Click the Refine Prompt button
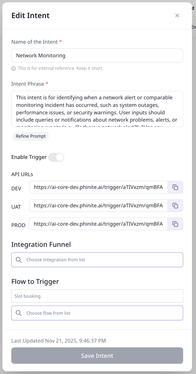Image resolution: width=196 pixels, height=374 pixels. point(31,136)
